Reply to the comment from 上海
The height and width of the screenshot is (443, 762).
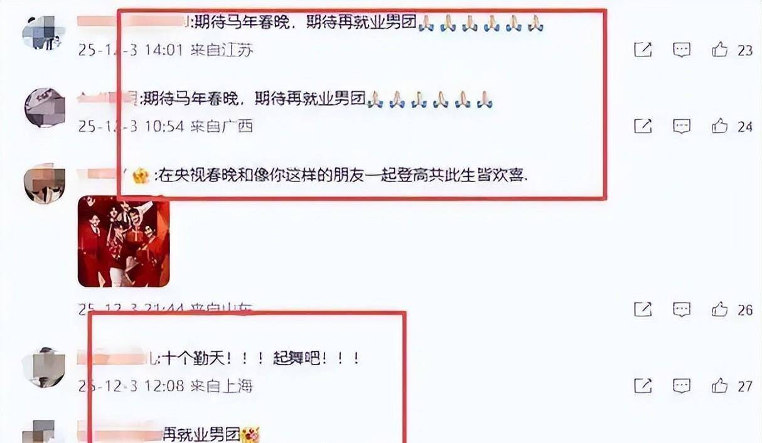(x=682, y=385)
